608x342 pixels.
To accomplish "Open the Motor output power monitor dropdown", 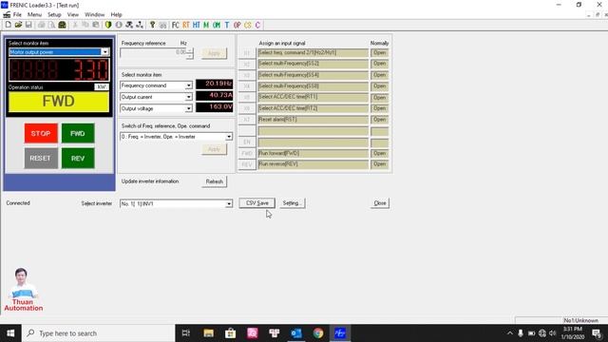I will (105, 52).
